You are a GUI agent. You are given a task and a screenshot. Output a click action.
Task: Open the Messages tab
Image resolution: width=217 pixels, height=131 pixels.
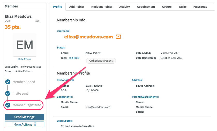200,7
